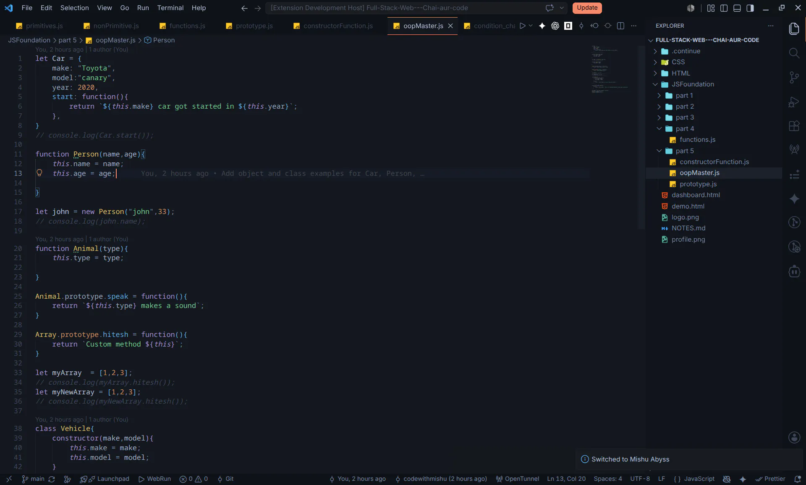This screenshot has height=485, width=806.
Task: Click the Person breadcrumb symbol
Action: coord(160,40)
